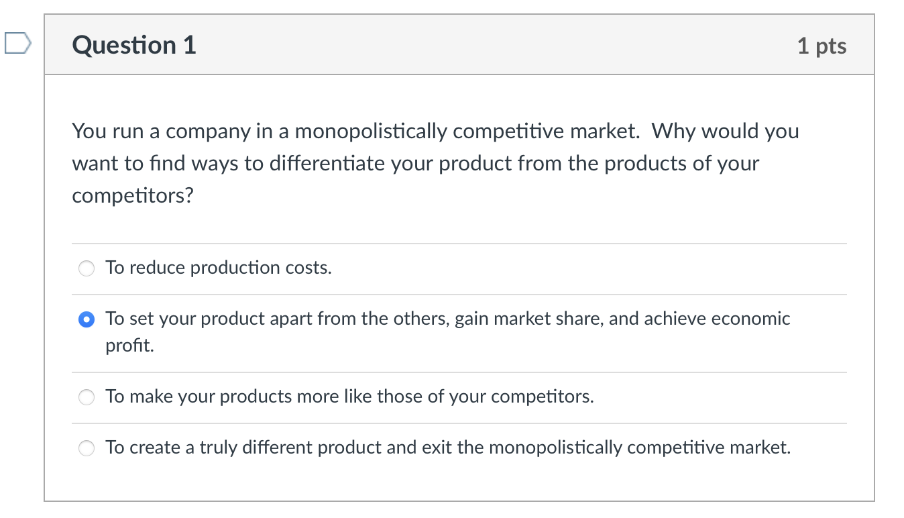Click the "Question 1" heading
Image resolution: width=904 pixels, height=518 pixels.
point(132,45)
